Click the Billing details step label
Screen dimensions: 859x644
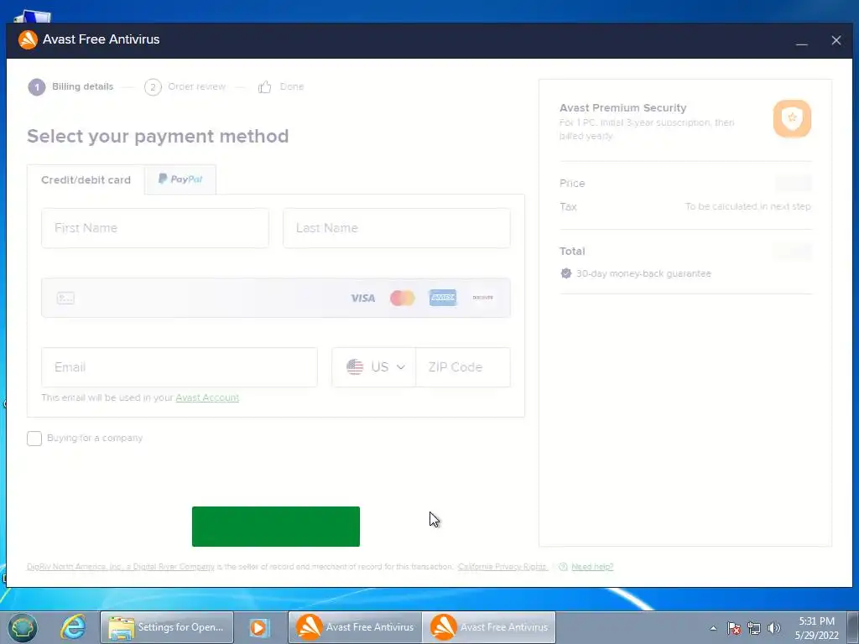83,86
